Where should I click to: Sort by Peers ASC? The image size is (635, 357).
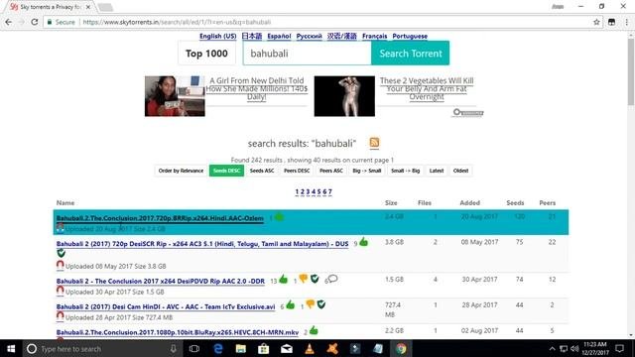[x=330, y=171]
